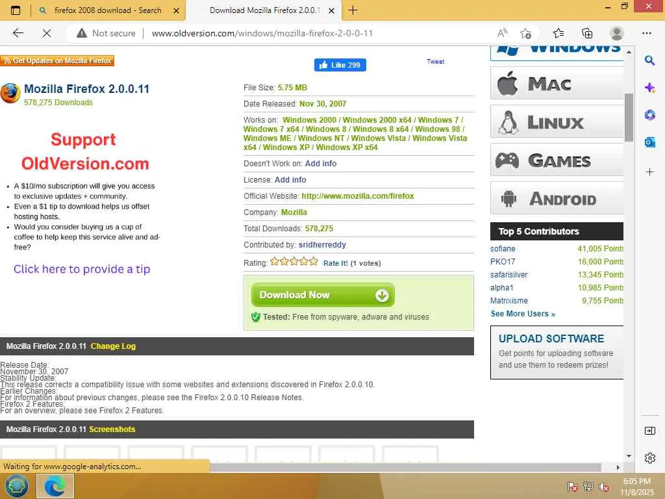The width and height of the screenshot is (665, 499).
Task: Click the Firefox logo next to title
Action: click(x=10, y=93)
